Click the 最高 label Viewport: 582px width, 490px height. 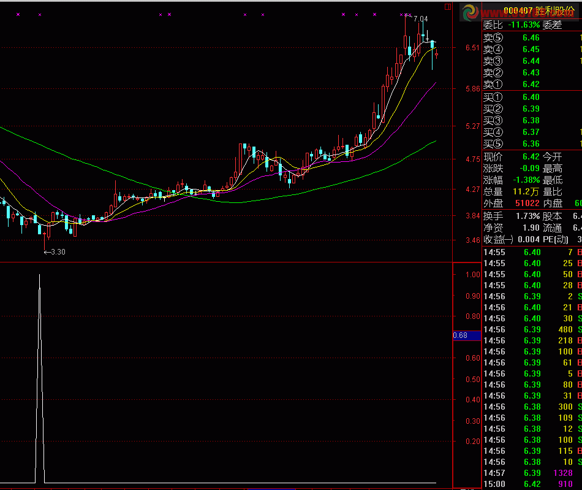point(553,168)
